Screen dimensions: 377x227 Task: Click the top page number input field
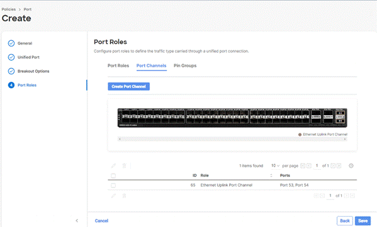[317, 166]
